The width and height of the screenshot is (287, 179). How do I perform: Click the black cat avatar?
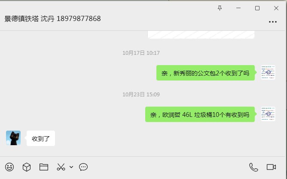pos(13,138)
